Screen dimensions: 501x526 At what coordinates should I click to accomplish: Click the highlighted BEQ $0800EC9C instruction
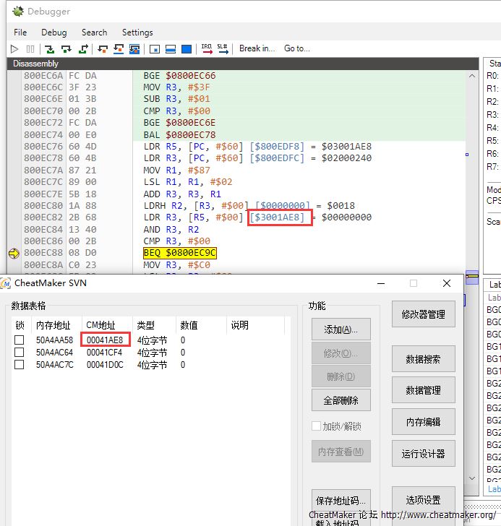180,253
